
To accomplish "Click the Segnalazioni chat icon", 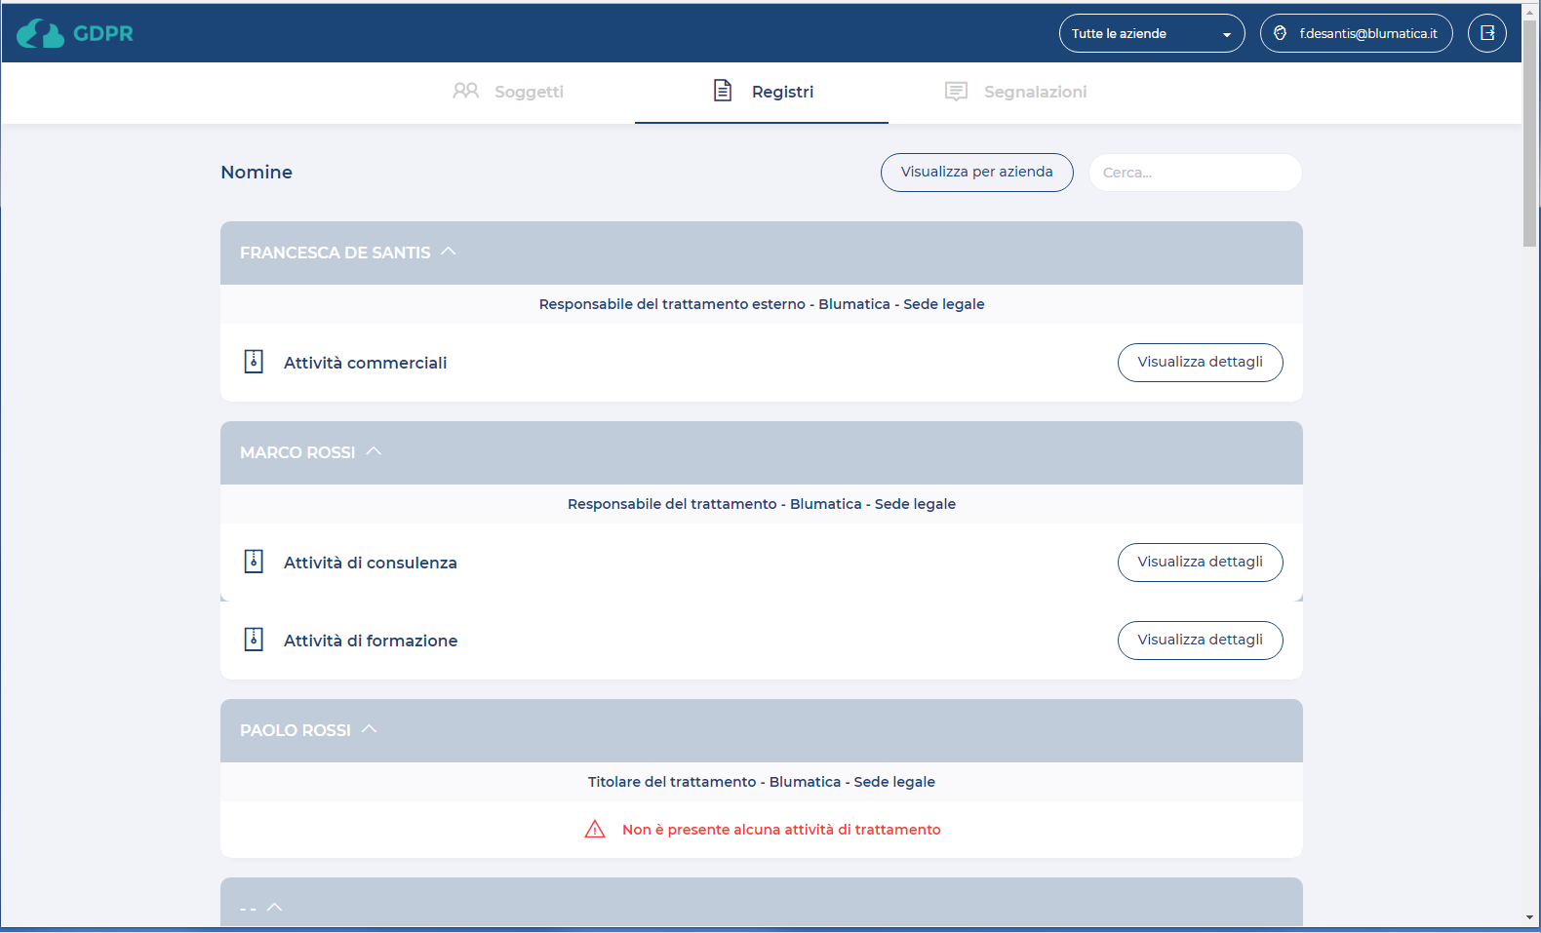I will (956, 92).
